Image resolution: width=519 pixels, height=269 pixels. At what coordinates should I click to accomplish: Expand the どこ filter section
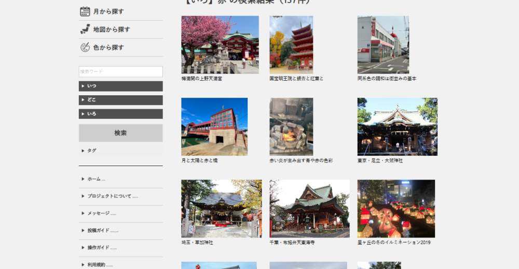tap(120, 100)
